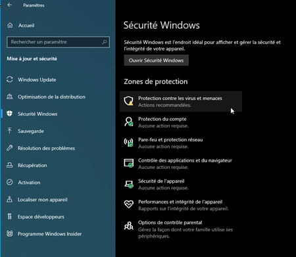This screenshot has height=257, width=296.
Task: Open the family icon for Options de contrôle parental
Action: click(x=128, y=225)
